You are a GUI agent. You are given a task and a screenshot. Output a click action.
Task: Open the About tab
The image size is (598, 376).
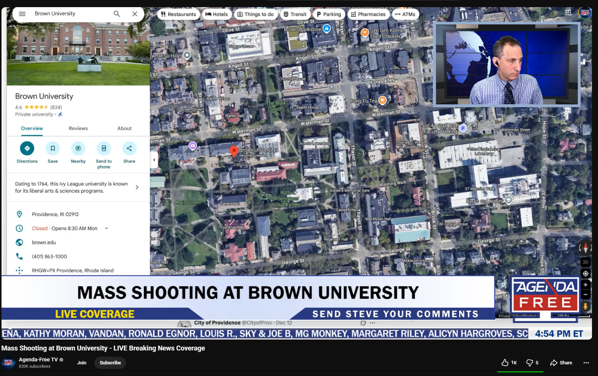124,128
